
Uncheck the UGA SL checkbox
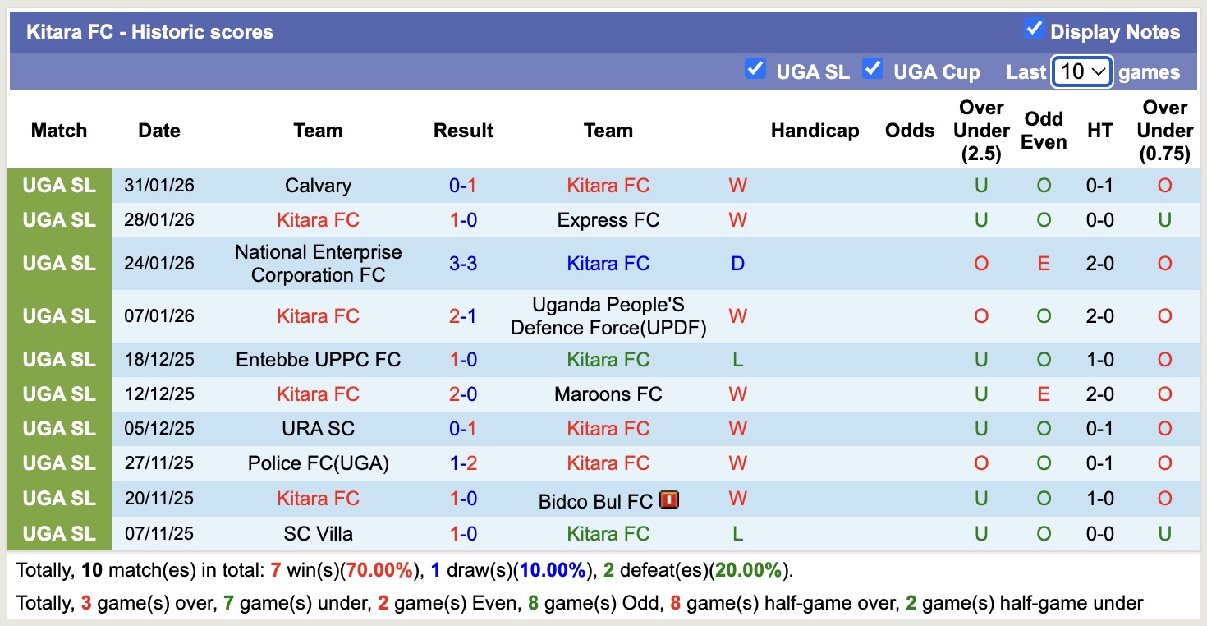(755, 69)
